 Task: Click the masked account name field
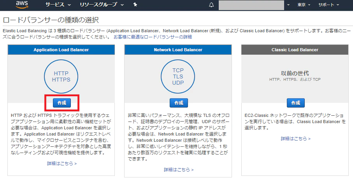(x=251, y=5)
